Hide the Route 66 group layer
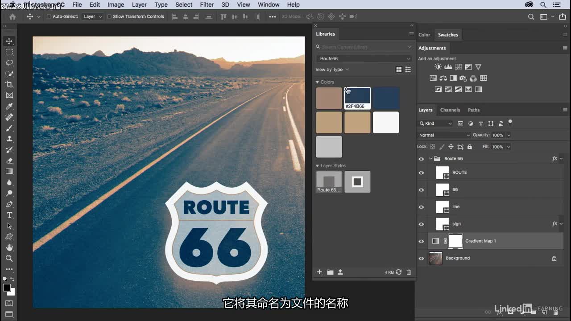571x321 pixels. tap(421, 159)
